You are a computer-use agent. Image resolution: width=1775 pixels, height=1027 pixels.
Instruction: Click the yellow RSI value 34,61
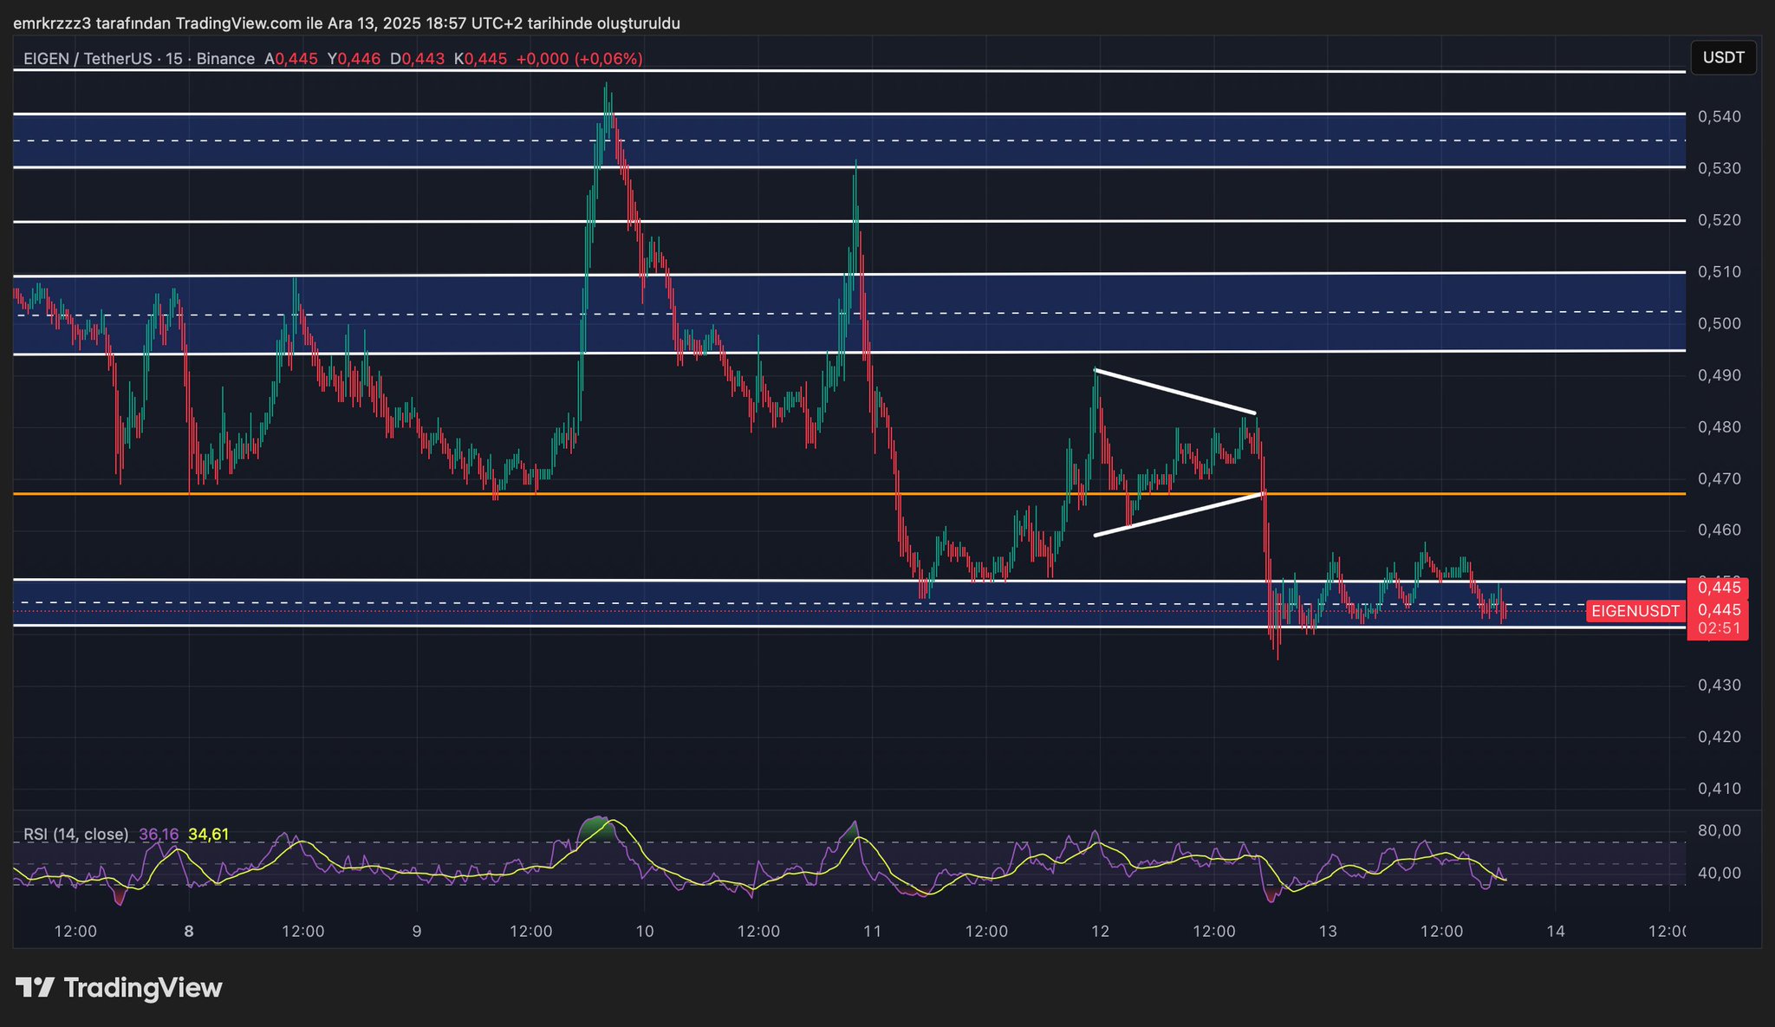coord(209,835)
